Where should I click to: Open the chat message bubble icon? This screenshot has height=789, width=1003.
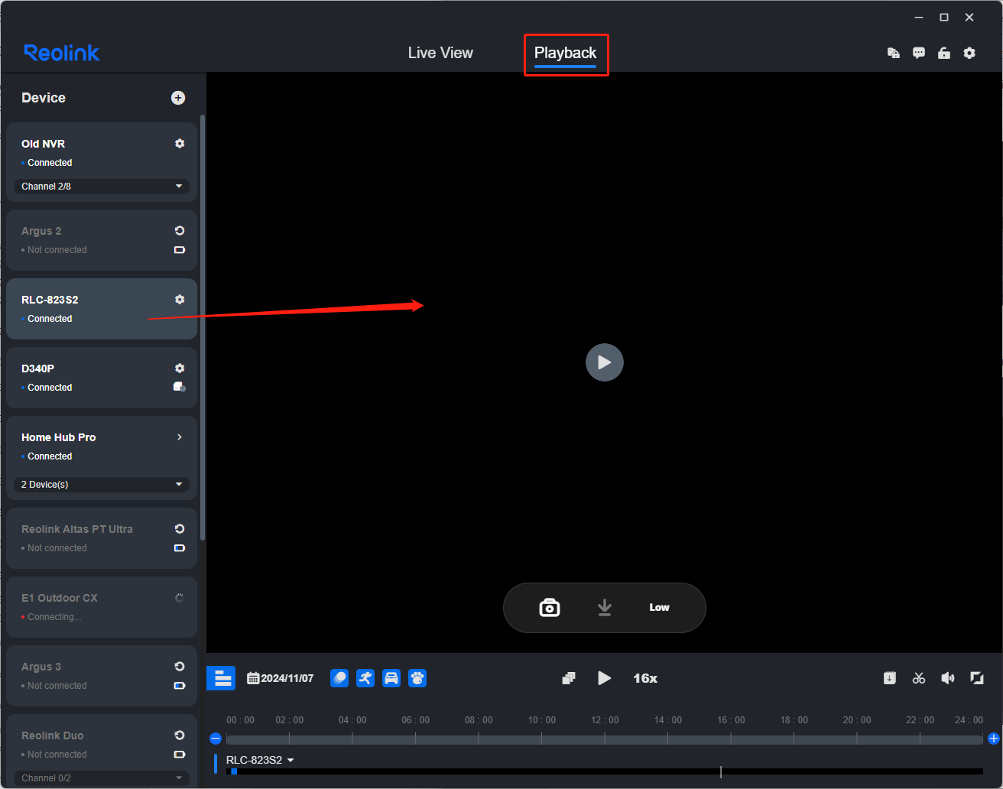click(919, 53)
